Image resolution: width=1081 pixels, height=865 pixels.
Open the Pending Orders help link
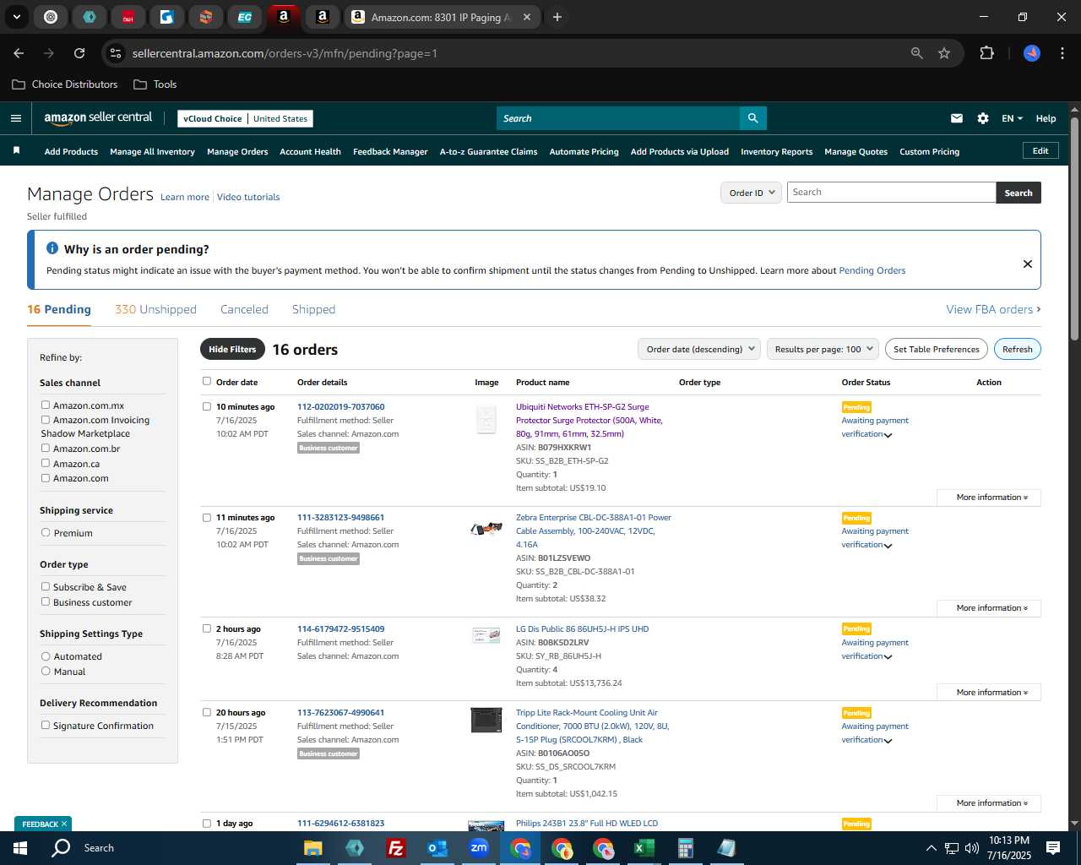(872, 270)
